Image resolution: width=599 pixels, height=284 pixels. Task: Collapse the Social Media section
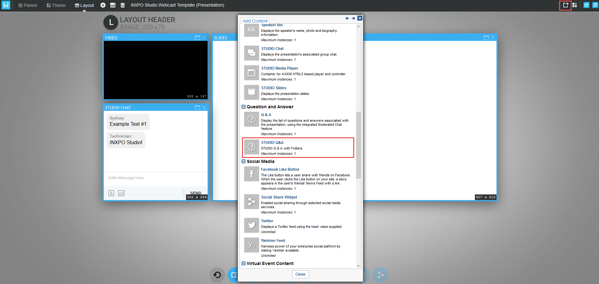coord(244,161)
